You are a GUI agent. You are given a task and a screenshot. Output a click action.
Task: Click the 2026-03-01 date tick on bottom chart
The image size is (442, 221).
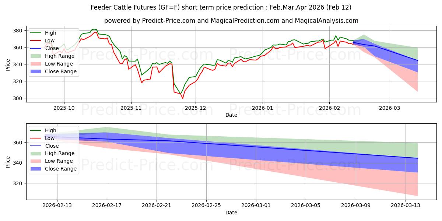pyautogui.click(x=256, y=206)
